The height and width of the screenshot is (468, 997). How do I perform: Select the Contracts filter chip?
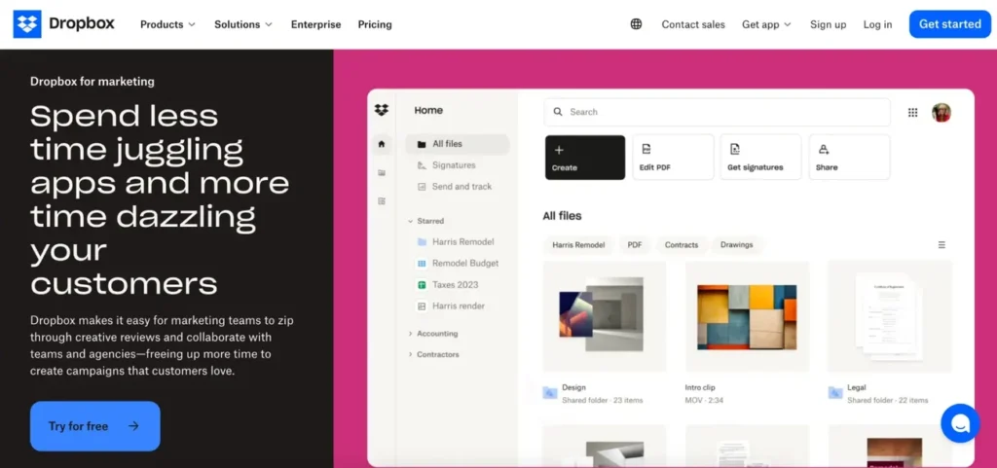point(682,244)
